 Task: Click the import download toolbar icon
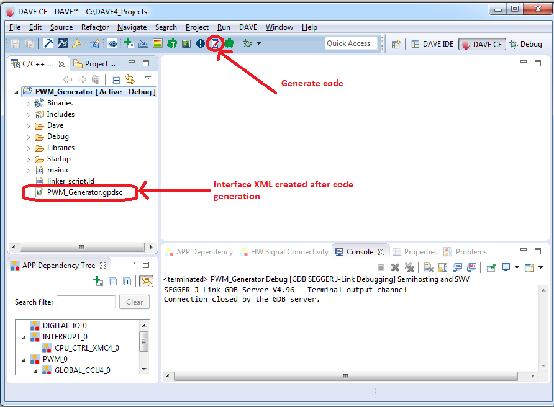click(143, 43)
